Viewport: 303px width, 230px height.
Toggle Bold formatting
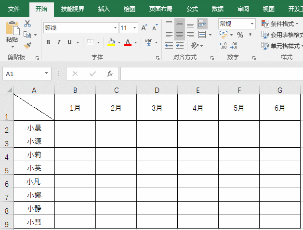[x=48, y=42]
